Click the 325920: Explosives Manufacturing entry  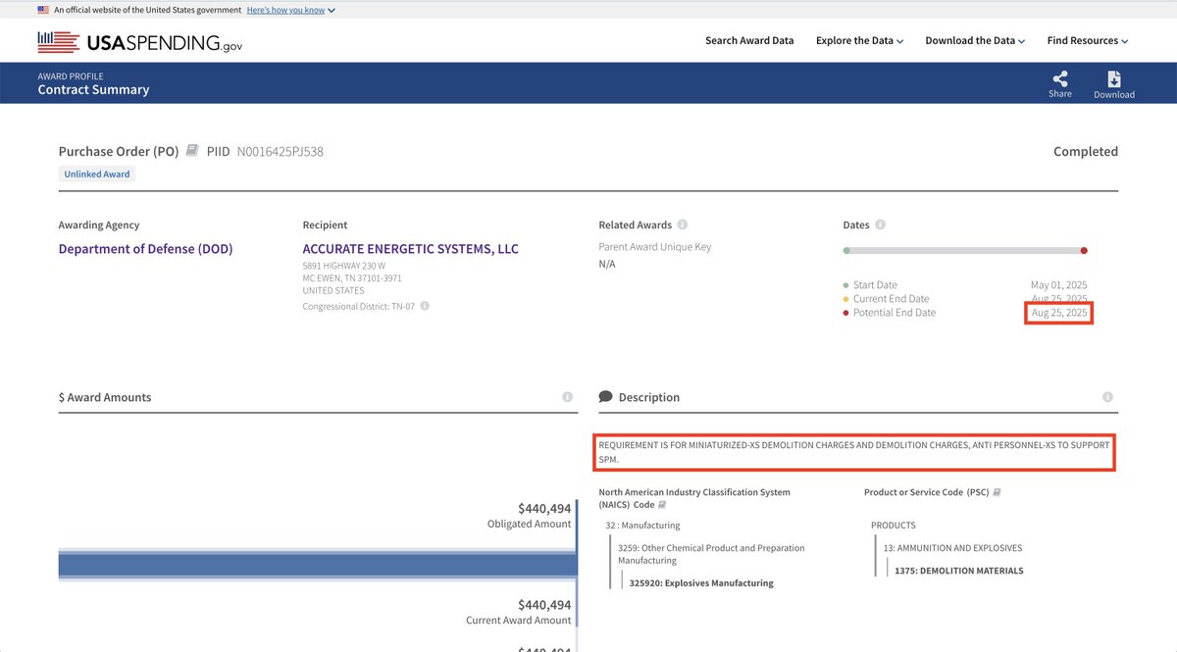click(701, 583)
